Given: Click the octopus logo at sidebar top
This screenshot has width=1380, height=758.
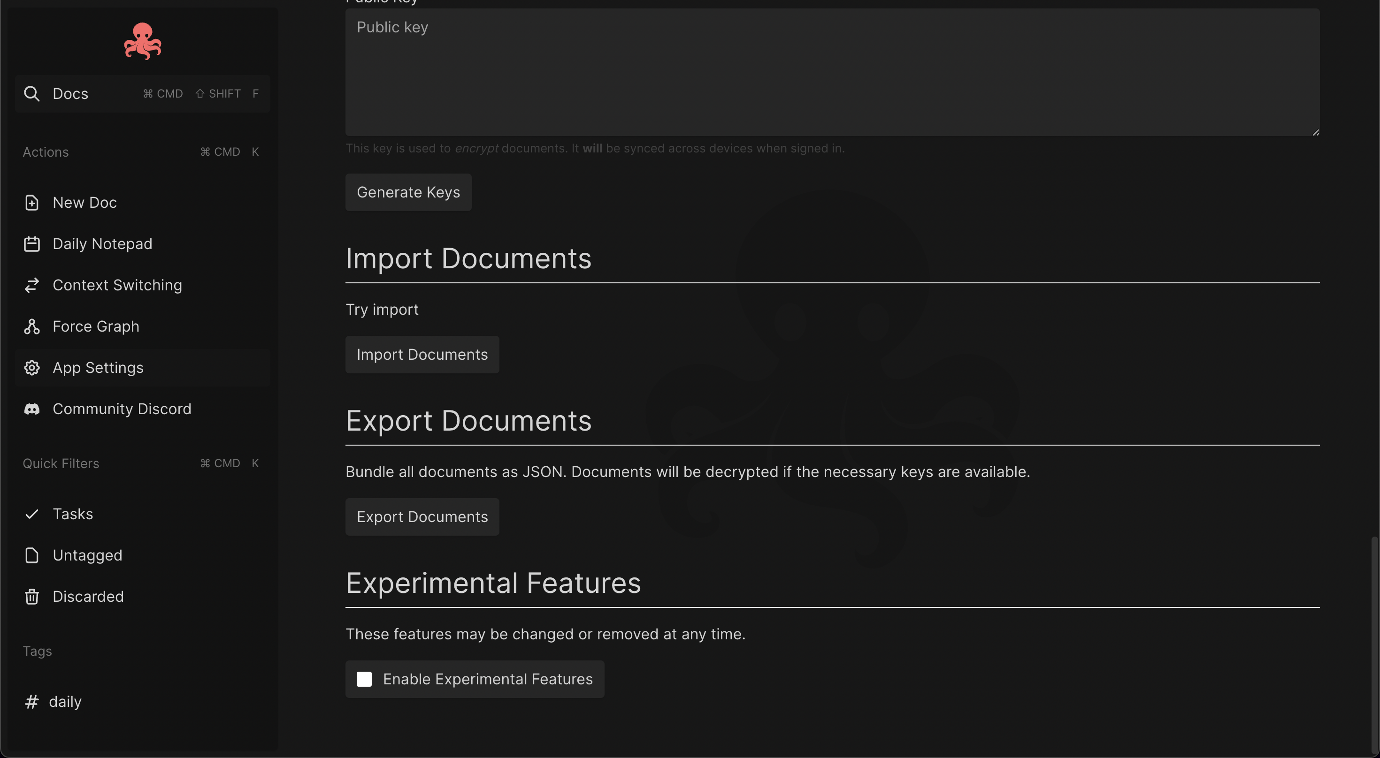Looking at the screenshot, I should coord(143,41).
